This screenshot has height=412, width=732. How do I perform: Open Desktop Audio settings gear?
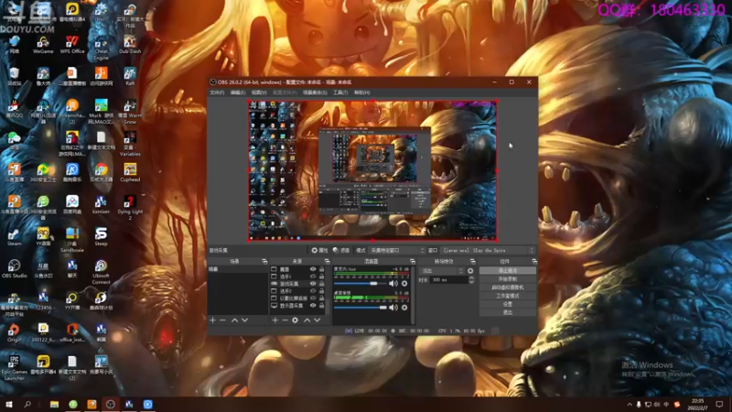click(404, 308)
